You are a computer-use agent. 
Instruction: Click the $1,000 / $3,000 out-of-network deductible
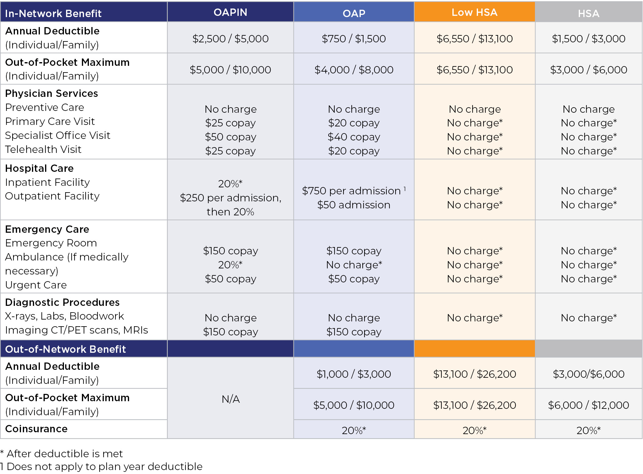point(353,374)
